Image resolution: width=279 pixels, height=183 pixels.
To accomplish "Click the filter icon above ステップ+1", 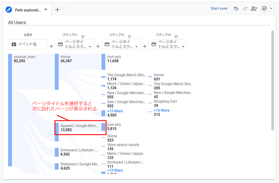I will (83, 37).
